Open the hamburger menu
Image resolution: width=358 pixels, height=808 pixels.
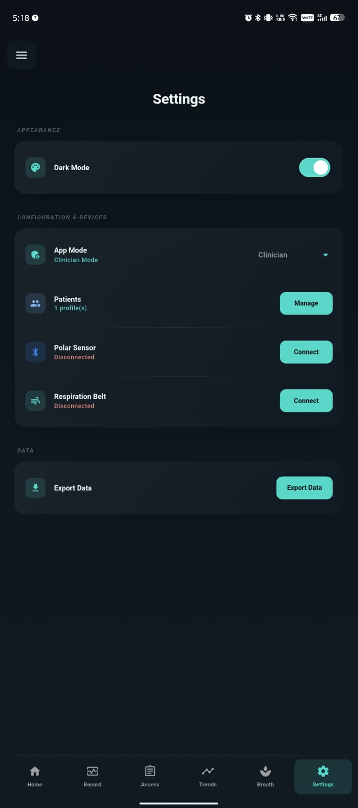tap(21, 55)
